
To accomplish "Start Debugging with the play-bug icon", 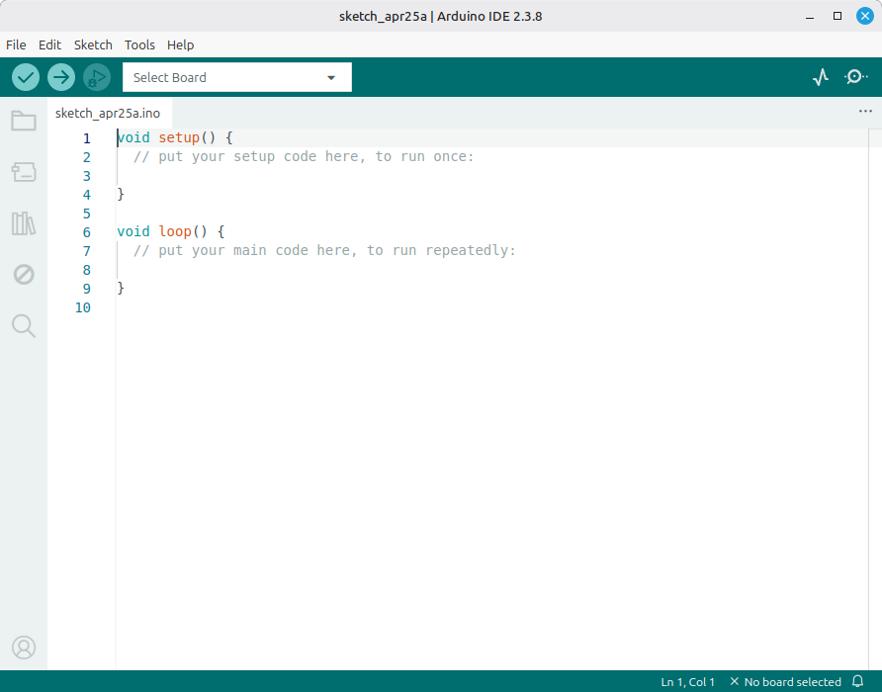I will [96, 77].
